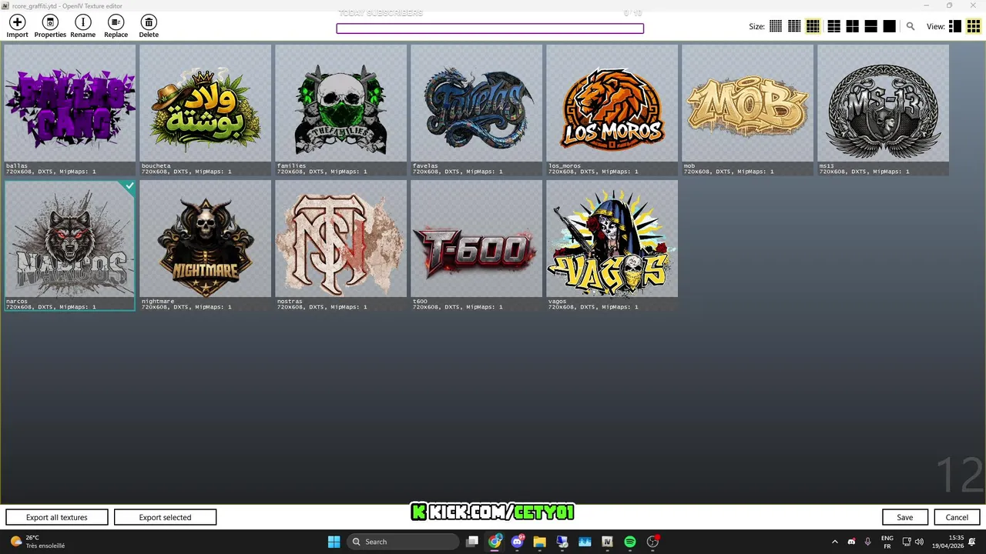Open the volume tray icon
This screenshot has height=554, width=986.
(x=919, y=542)
